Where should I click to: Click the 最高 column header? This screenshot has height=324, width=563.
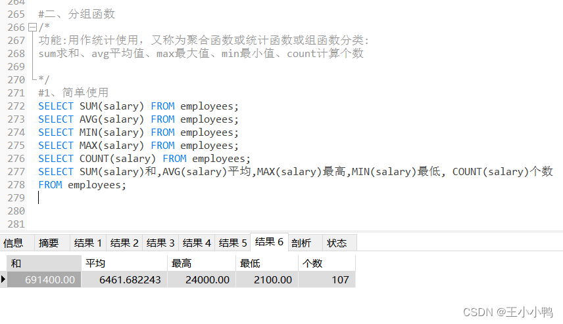tap(201, 263)
